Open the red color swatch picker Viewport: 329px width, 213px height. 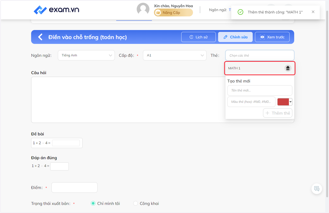pyautogui.click(x=285, y=102)
